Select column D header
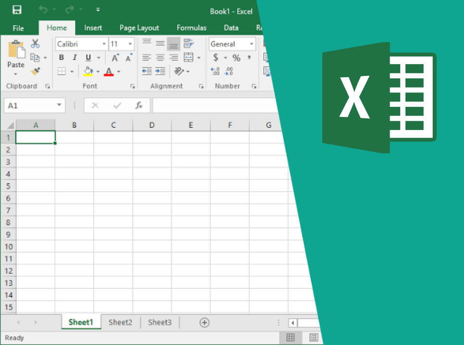The height and width of the screenshot is (345, 464). 152,126
